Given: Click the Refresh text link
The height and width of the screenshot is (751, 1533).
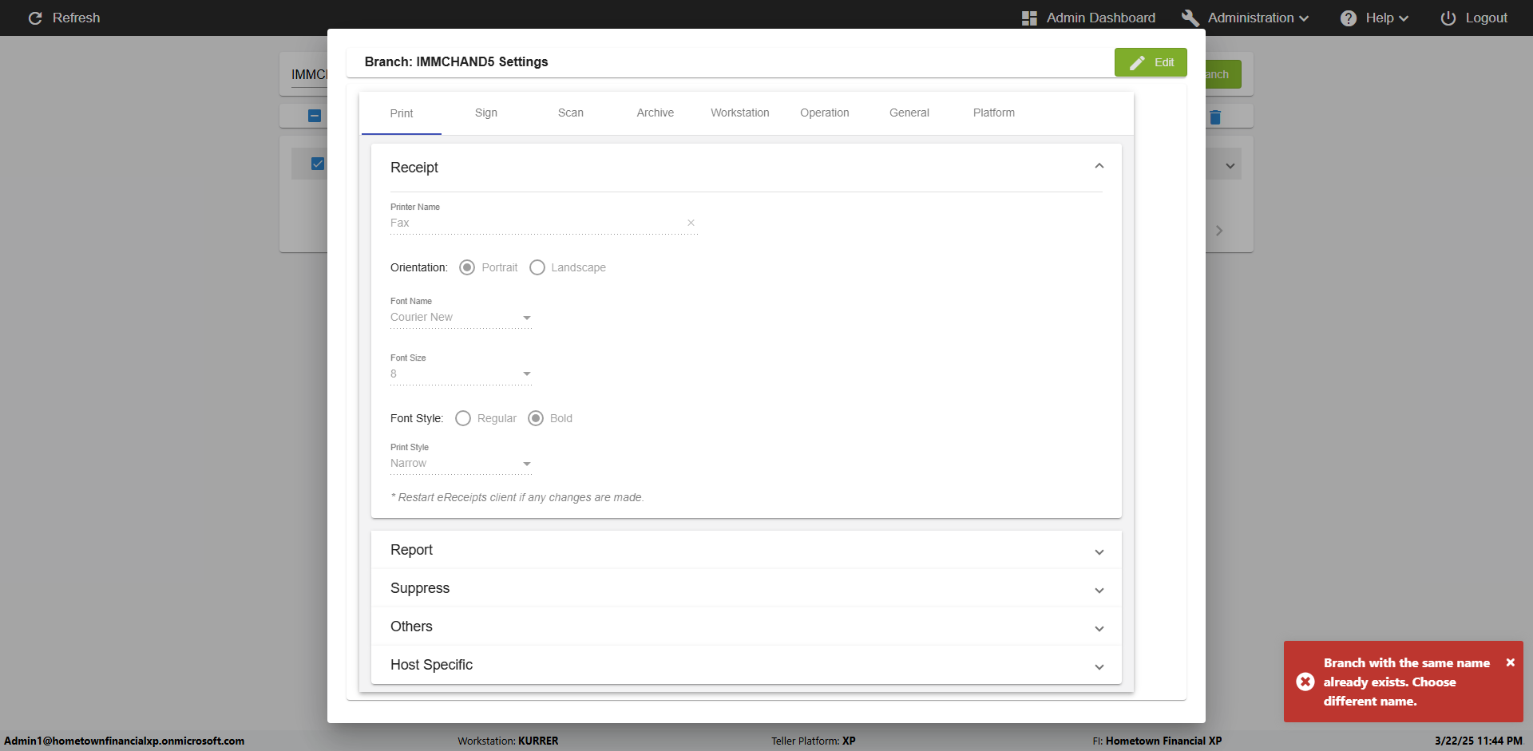Looking at the screenshot, I should (77, 18).
